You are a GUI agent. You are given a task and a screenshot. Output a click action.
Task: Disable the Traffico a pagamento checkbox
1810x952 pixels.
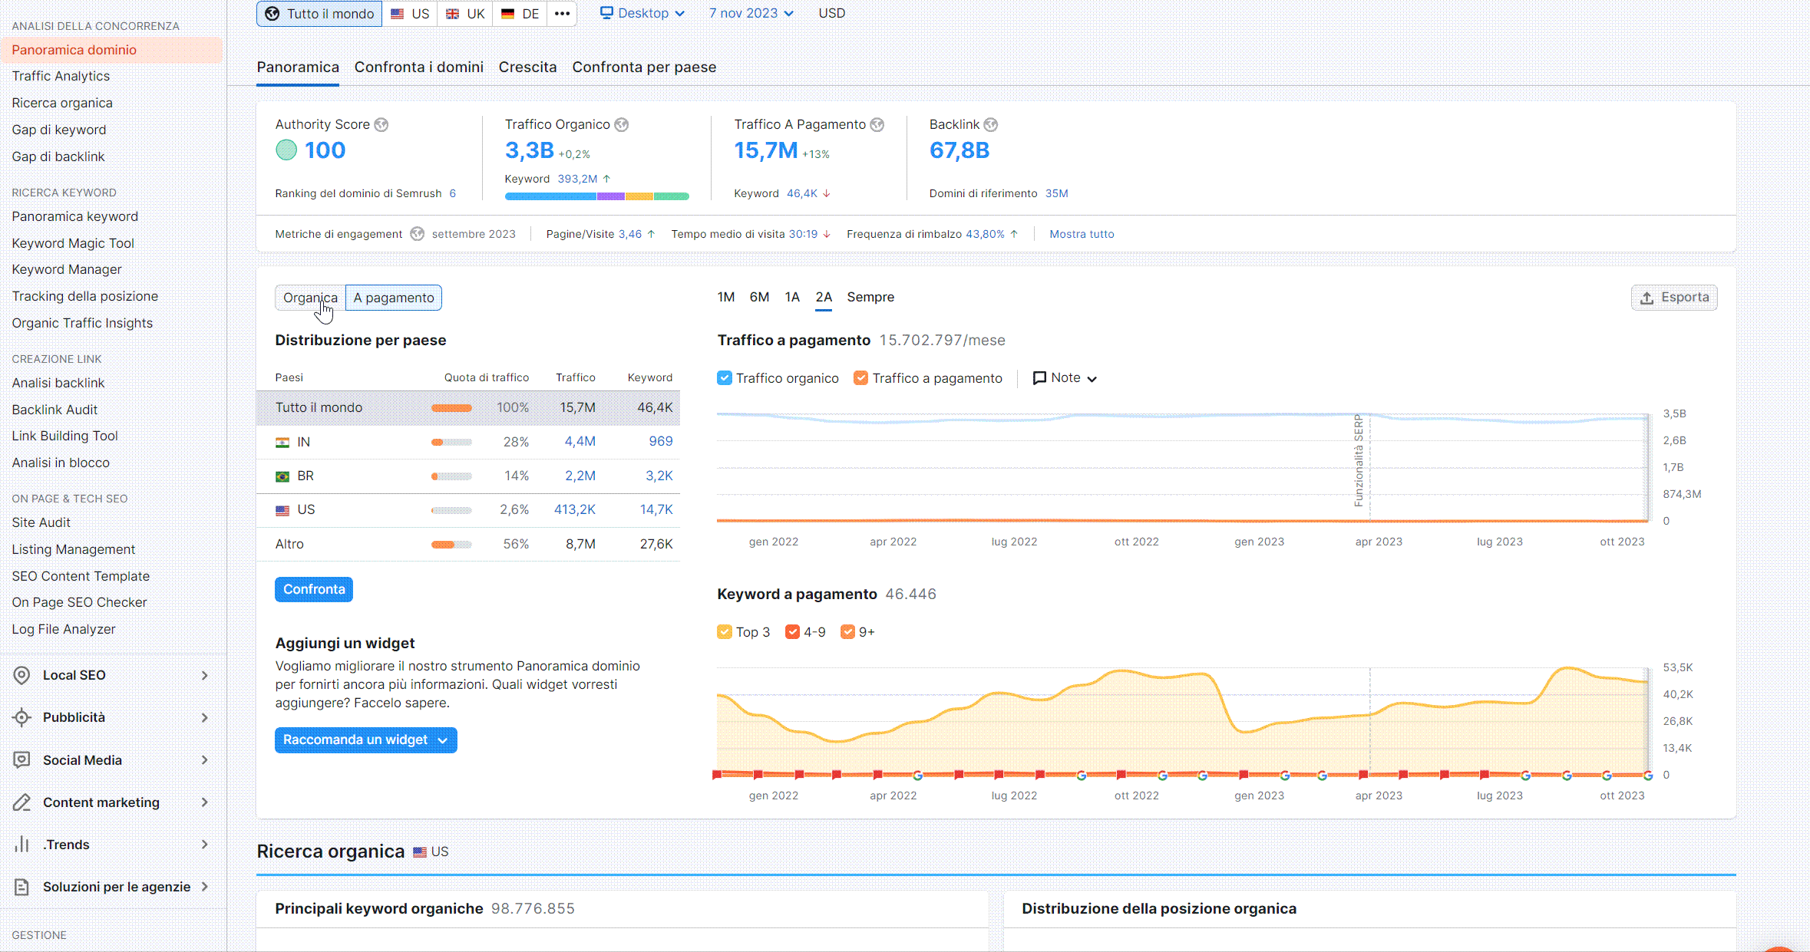point(861,377)
